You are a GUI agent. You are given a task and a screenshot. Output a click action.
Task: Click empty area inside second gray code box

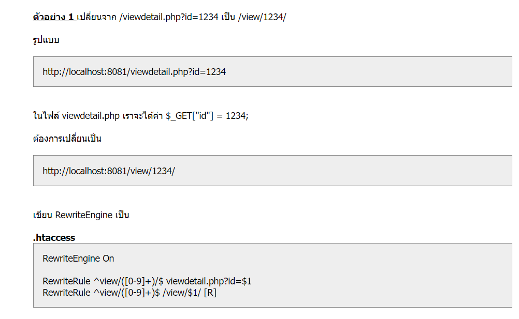pos(331,171)
